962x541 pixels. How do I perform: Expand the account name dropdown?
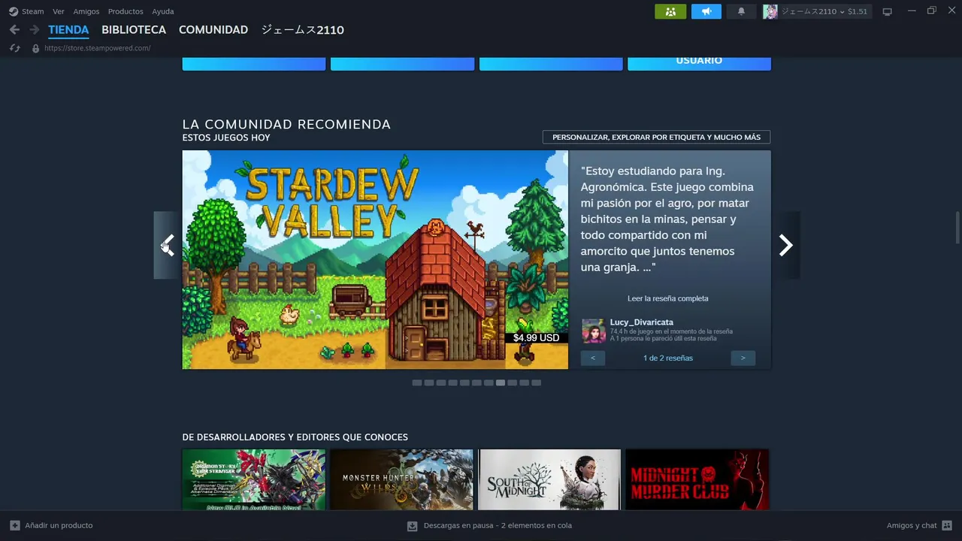842,11
